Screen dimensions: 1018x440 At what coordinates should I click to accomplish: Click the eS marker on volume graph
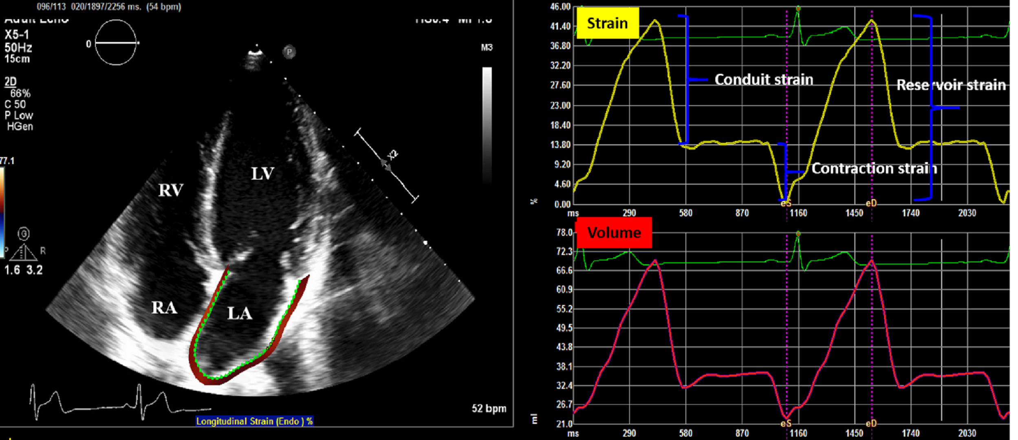(785, 424)
